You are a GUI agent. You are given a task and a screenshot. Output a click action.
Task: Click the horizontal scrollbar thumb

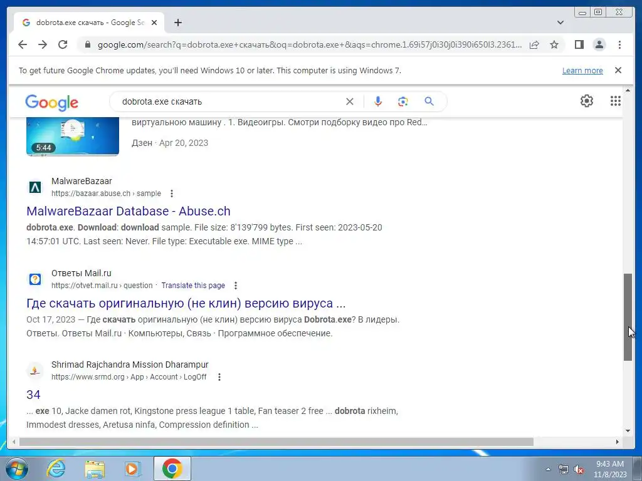[x=276, y=442]
